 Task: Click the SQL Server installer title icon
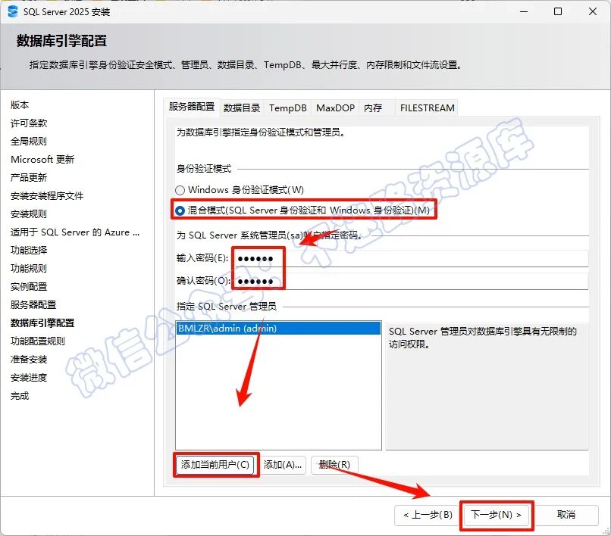(13, 11)
